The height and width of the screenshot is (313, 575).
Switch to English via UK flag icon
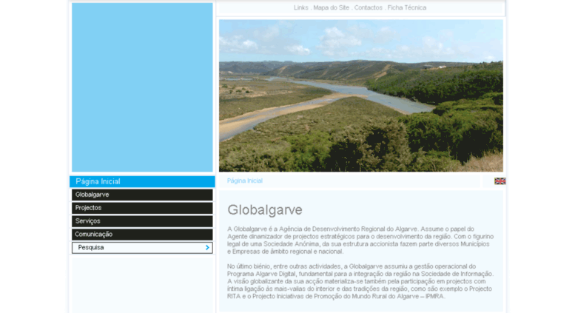click(500, 181)
